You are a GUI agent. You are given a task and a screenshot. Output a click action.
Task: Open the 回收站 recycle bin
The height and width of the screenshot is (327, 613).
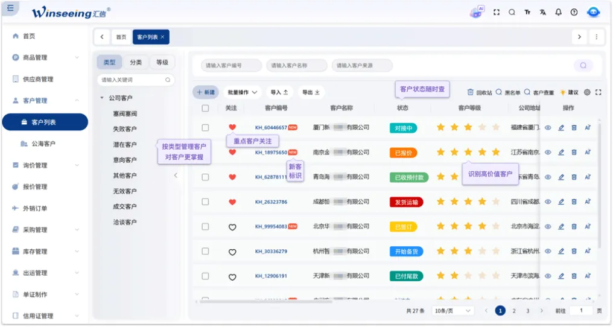click(x=480, y=92)
